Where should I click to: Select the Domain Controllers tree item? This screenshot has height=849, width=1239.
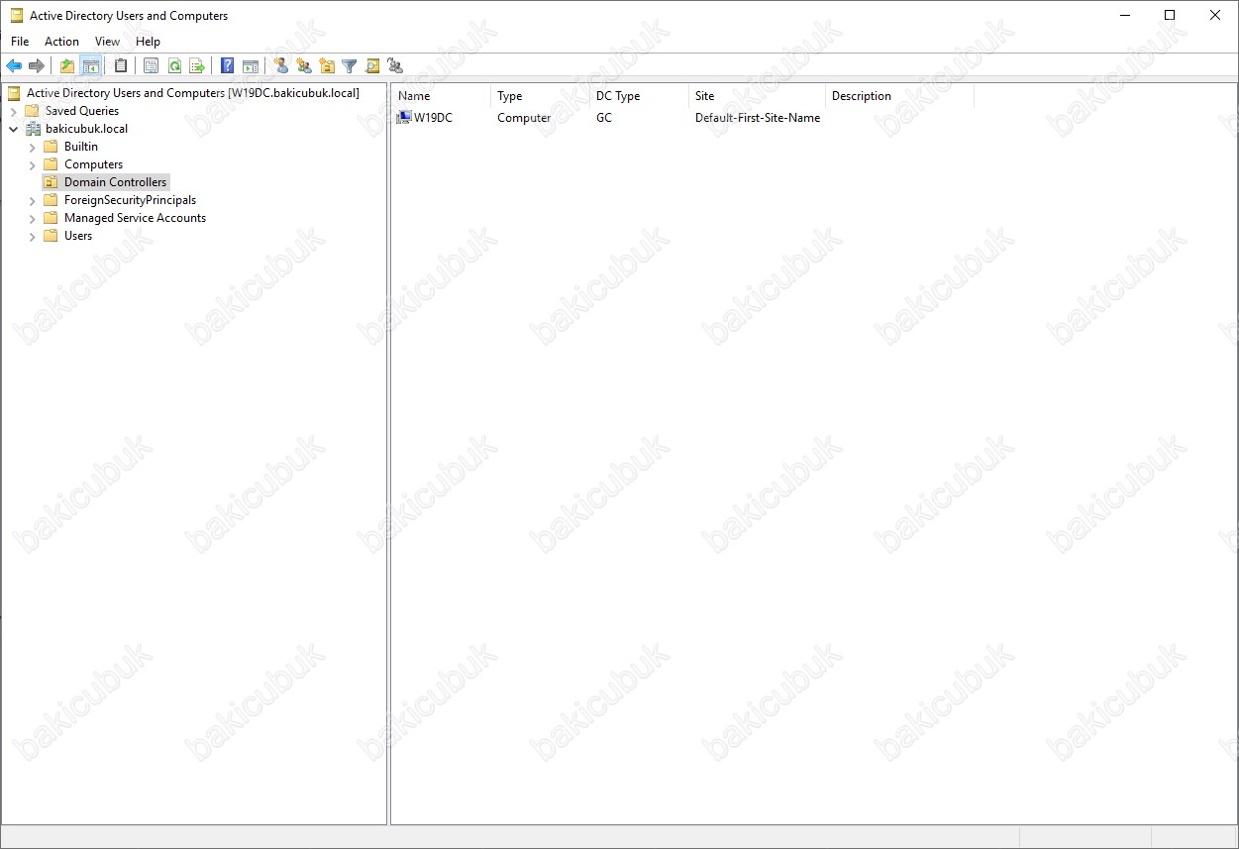116,182
